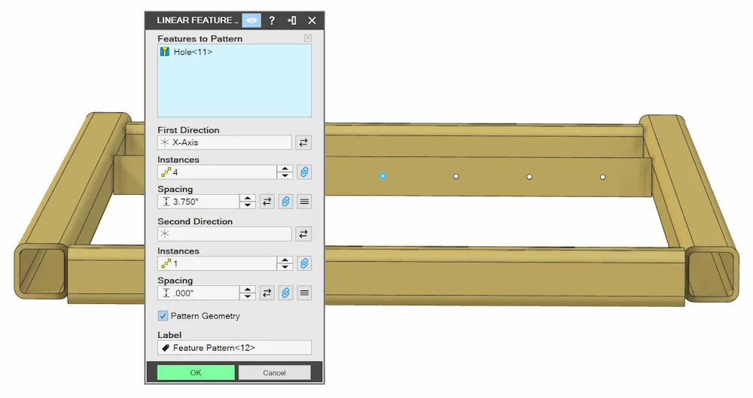Open the help question mark icon
Image resolution: width=753 pixels, height=398 pixels.
(272, 20)
